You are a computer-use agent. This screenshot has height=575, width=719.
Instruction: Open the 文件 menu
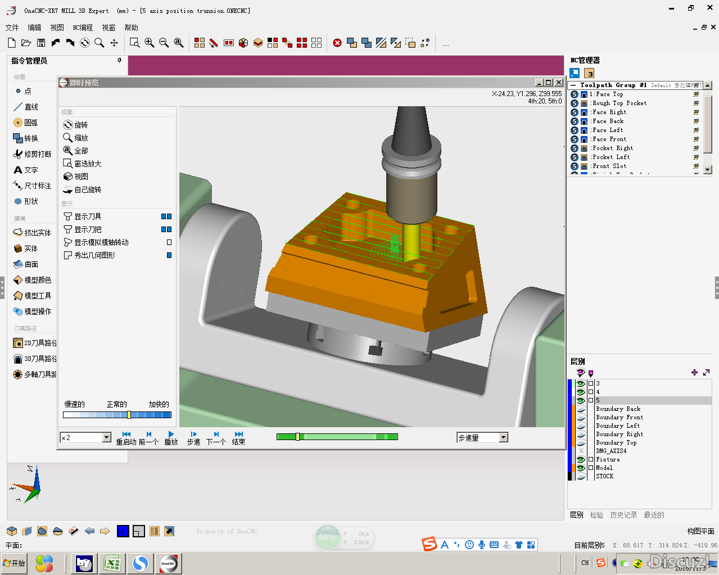coord(12,28)
